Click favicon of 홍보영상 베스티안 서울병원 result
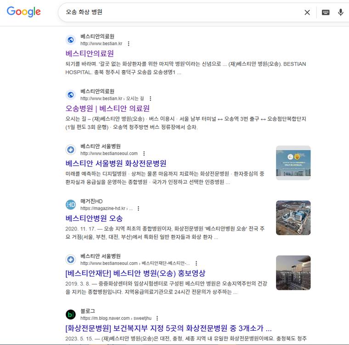 coord(71,259)
